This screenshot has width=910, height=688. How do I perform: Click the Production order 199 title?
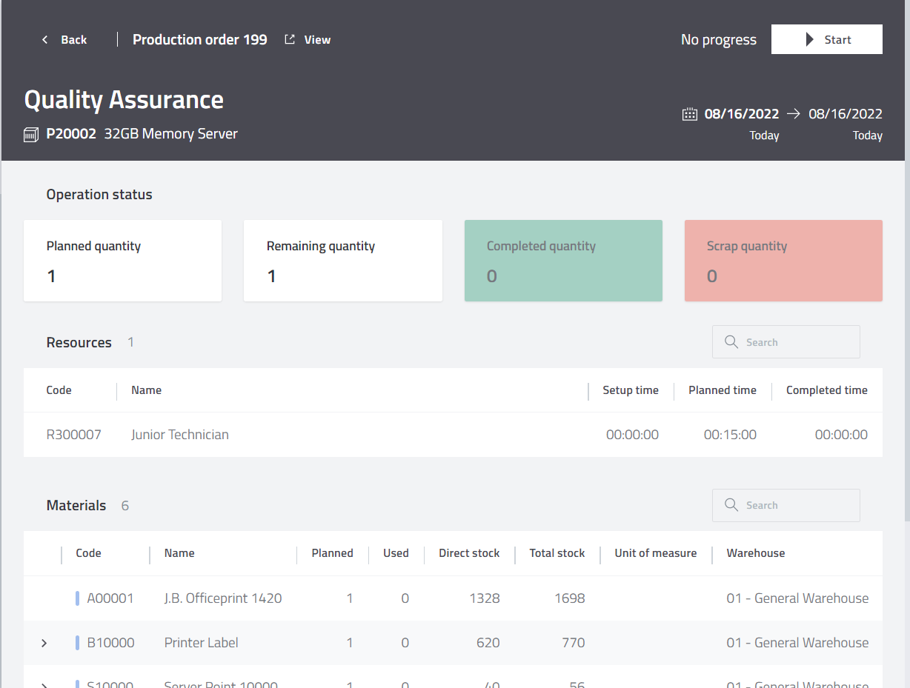pos(199,40)
